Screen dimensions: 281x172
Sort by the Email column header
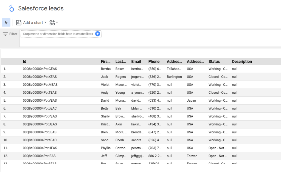[x=136, y=62]
